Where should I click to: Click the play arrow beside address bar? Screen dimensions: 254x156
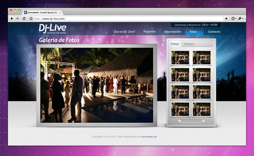[226, 19]
